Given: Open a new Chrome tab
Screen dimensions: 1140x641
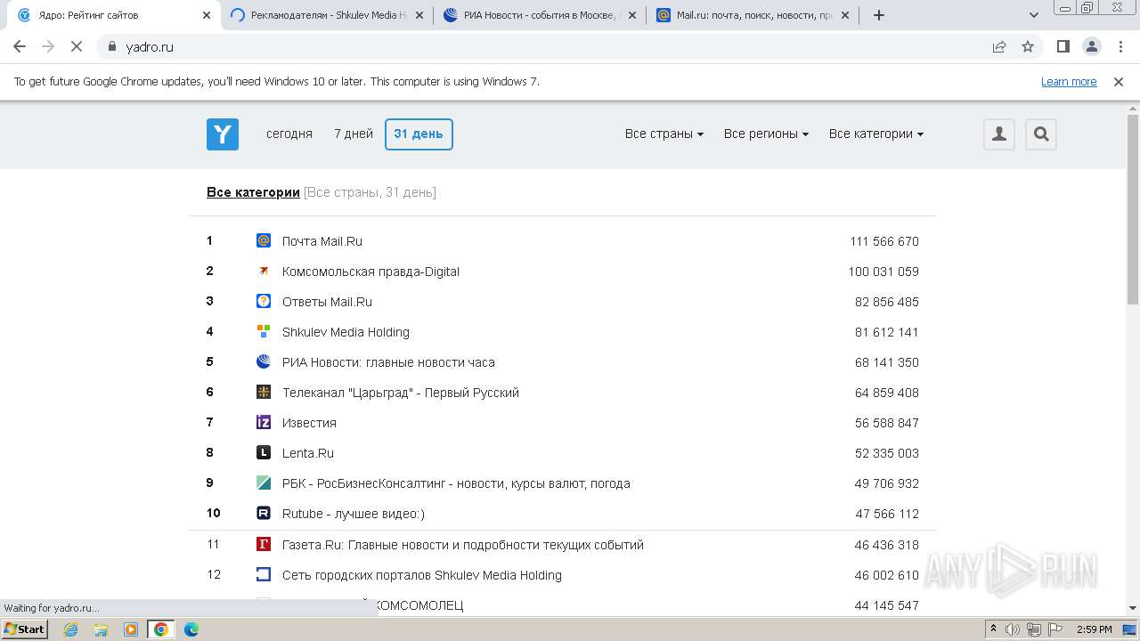Looking at the screenshot, I should pyautogui.click(x=879, y=15).
